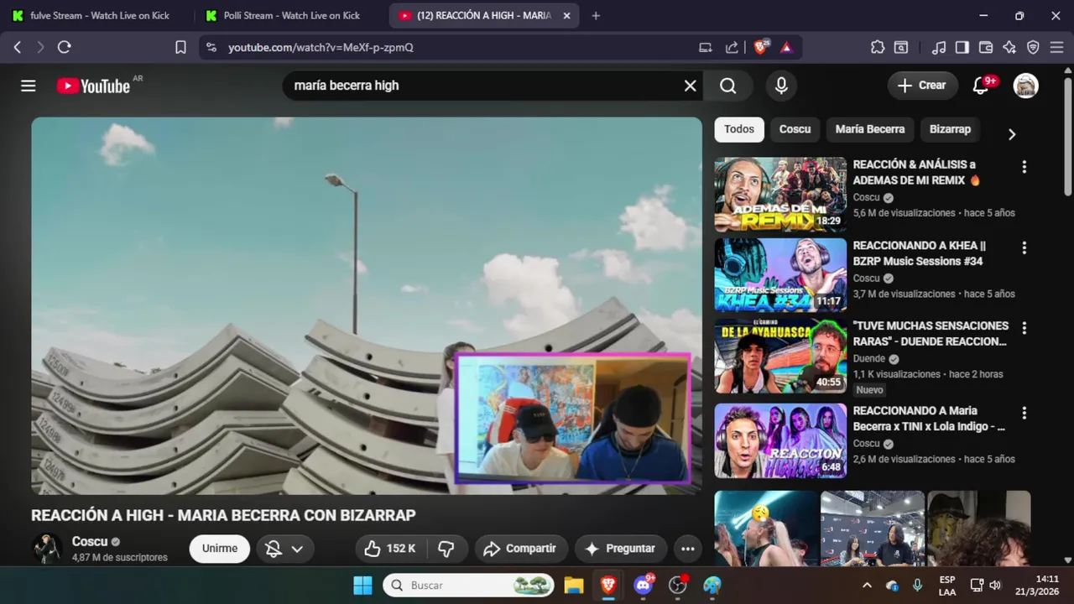Open Duende Ayahuasca video thumbnail
The height and width of the screenshot is (604, 1074).
[780, 356]
